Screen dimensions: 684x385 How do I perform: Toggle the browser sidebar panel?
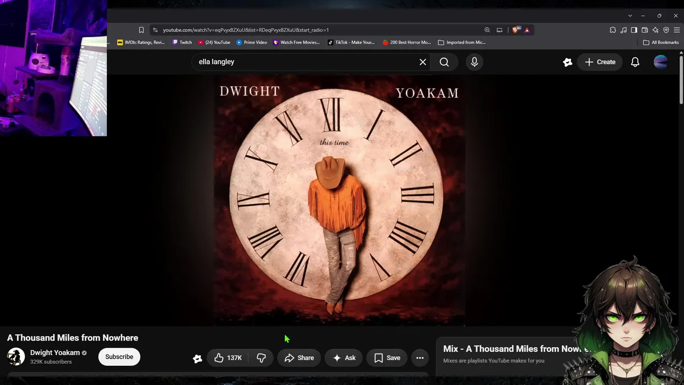(x=634, y=30)
